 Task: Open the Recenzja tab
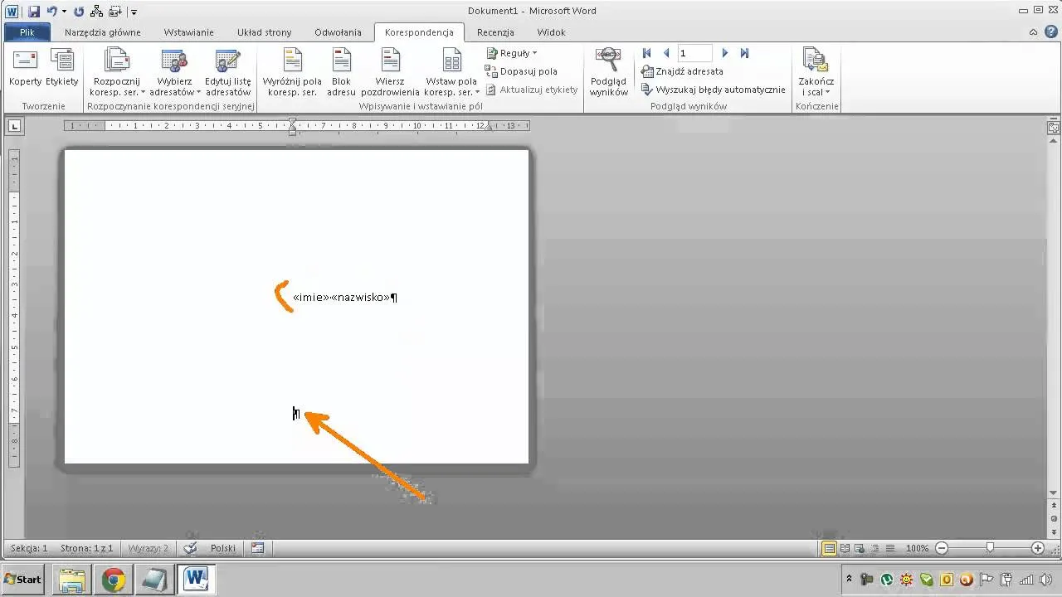click(495, 32)
